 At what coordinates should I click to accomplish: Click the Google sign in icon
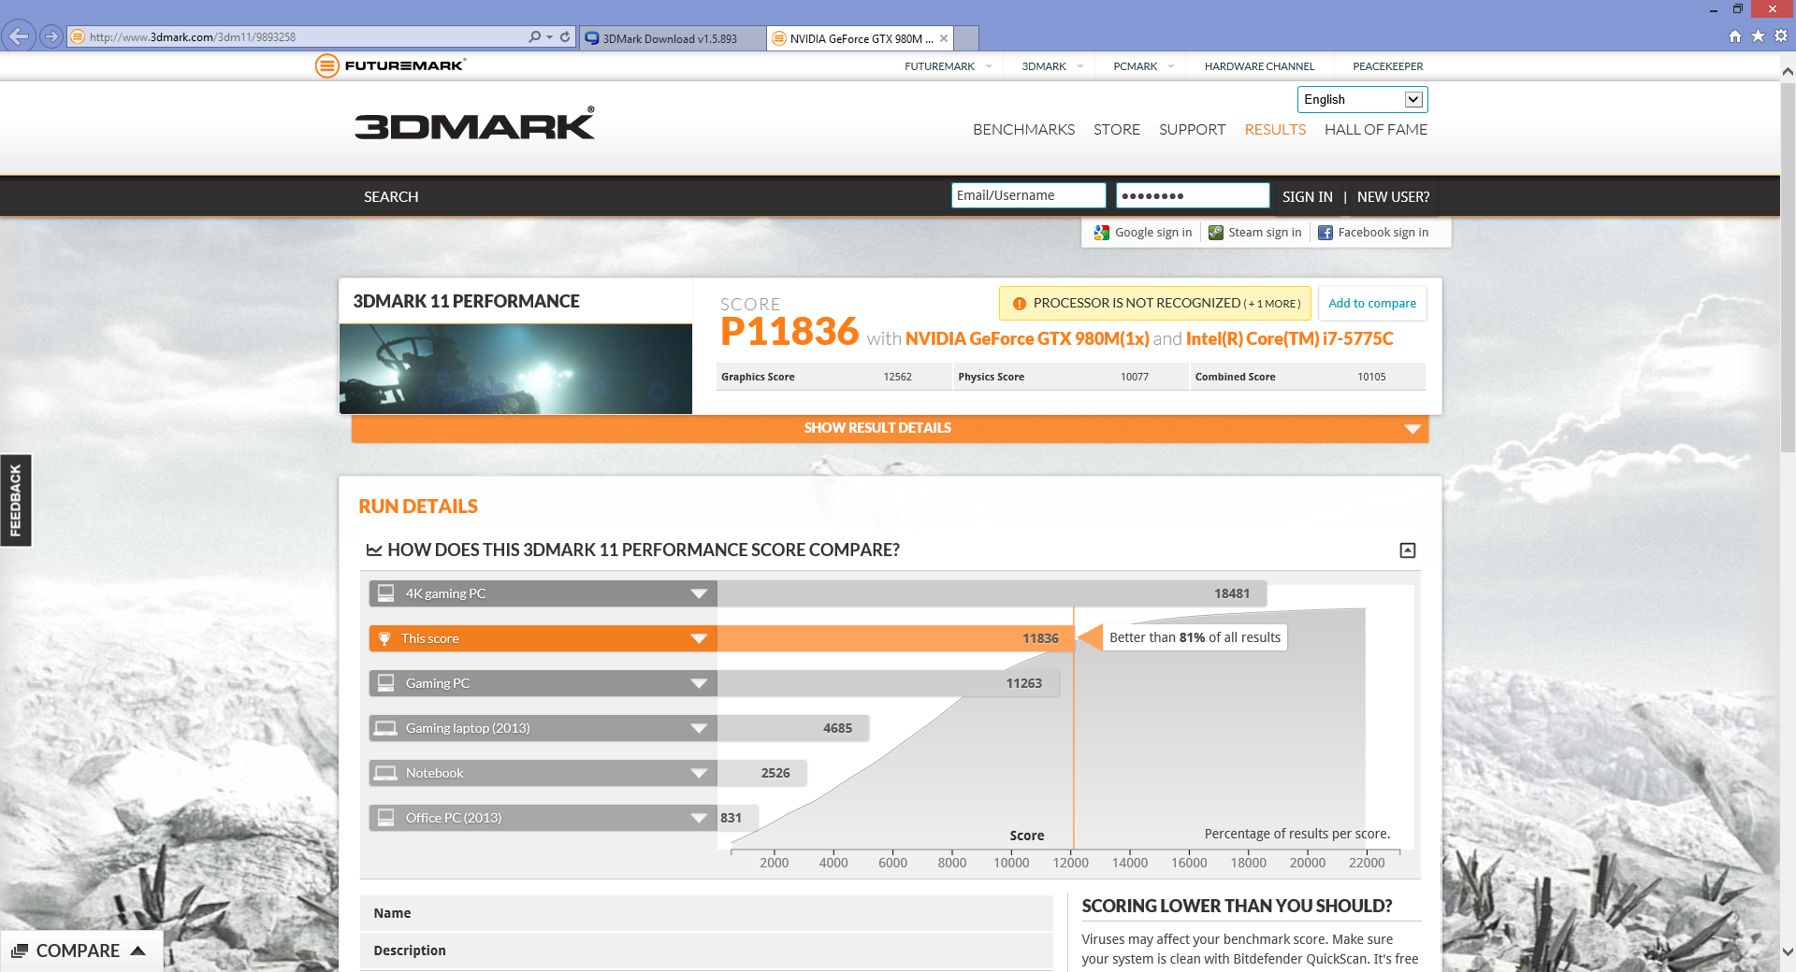[x=1102, y=233]
